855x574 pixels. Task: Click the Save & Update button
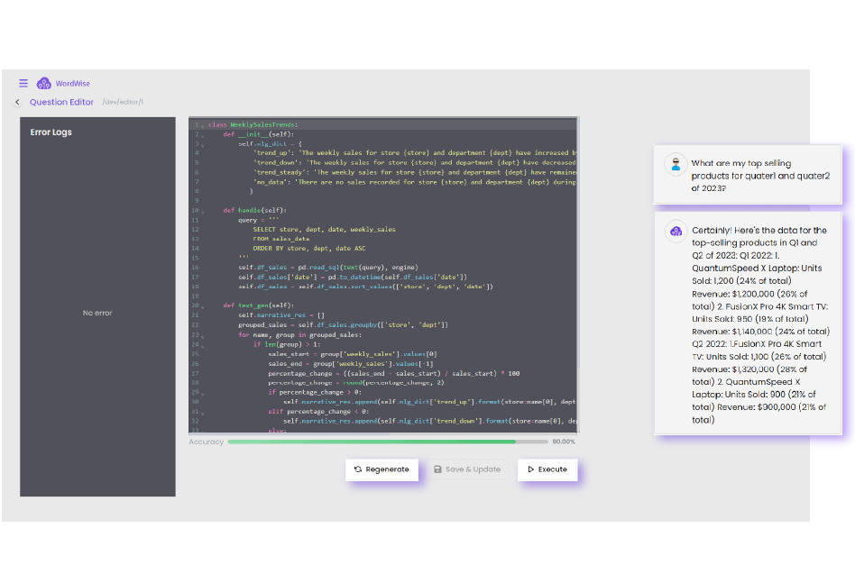466,469
